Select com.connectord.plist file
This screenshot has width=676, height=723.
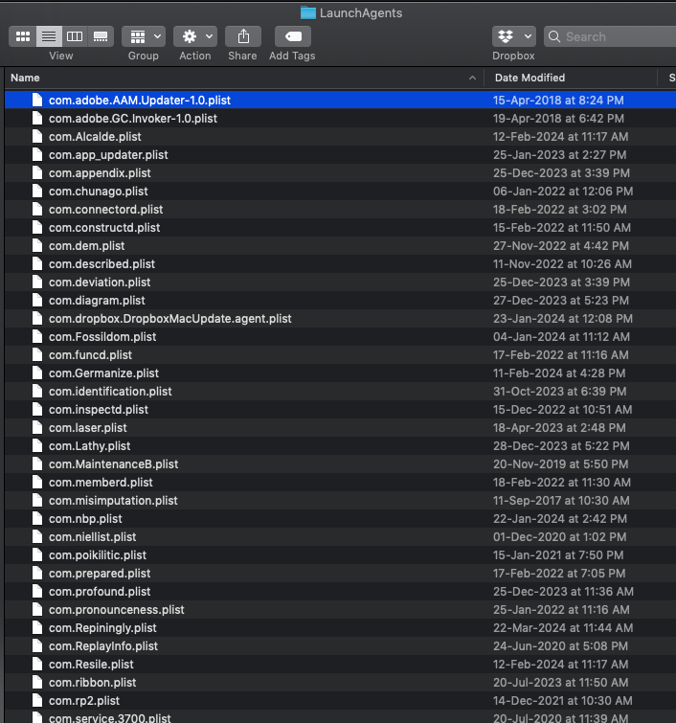click(x=340, y=210)
